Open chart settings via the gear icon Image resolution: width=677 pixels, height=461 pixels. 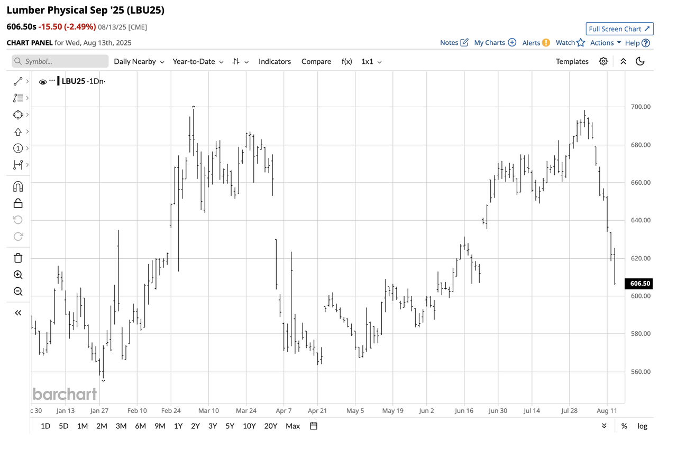click(603, 61)
